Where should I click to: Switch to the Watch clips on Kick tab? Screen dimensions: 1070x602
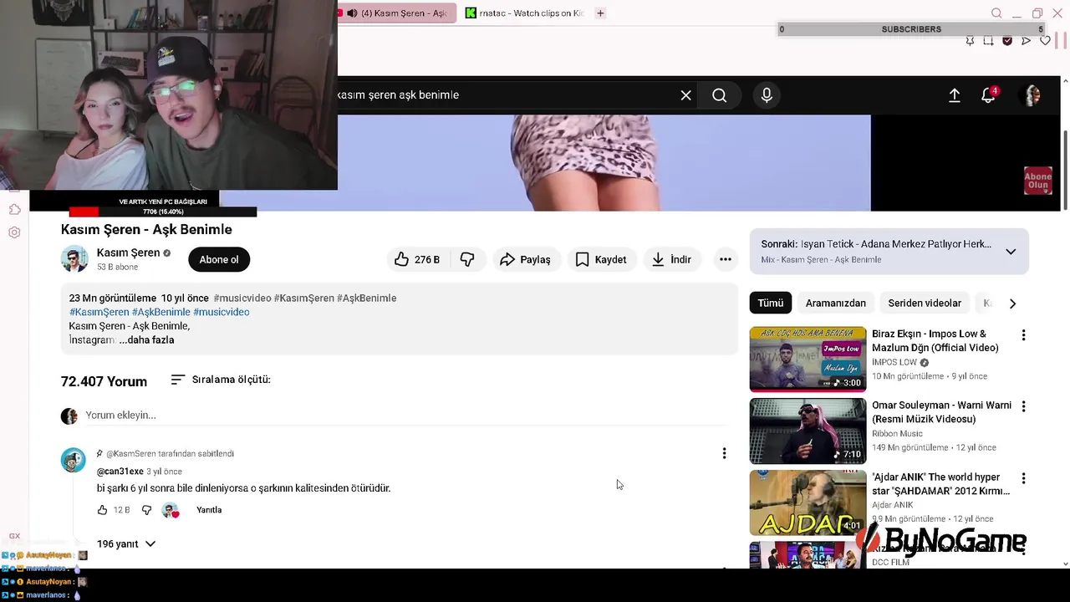click(525, 13)
